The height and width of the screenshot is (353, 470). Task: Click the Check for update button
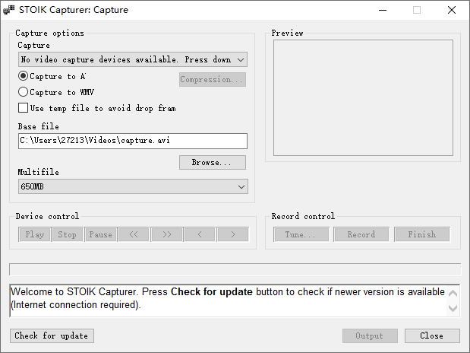52,336
